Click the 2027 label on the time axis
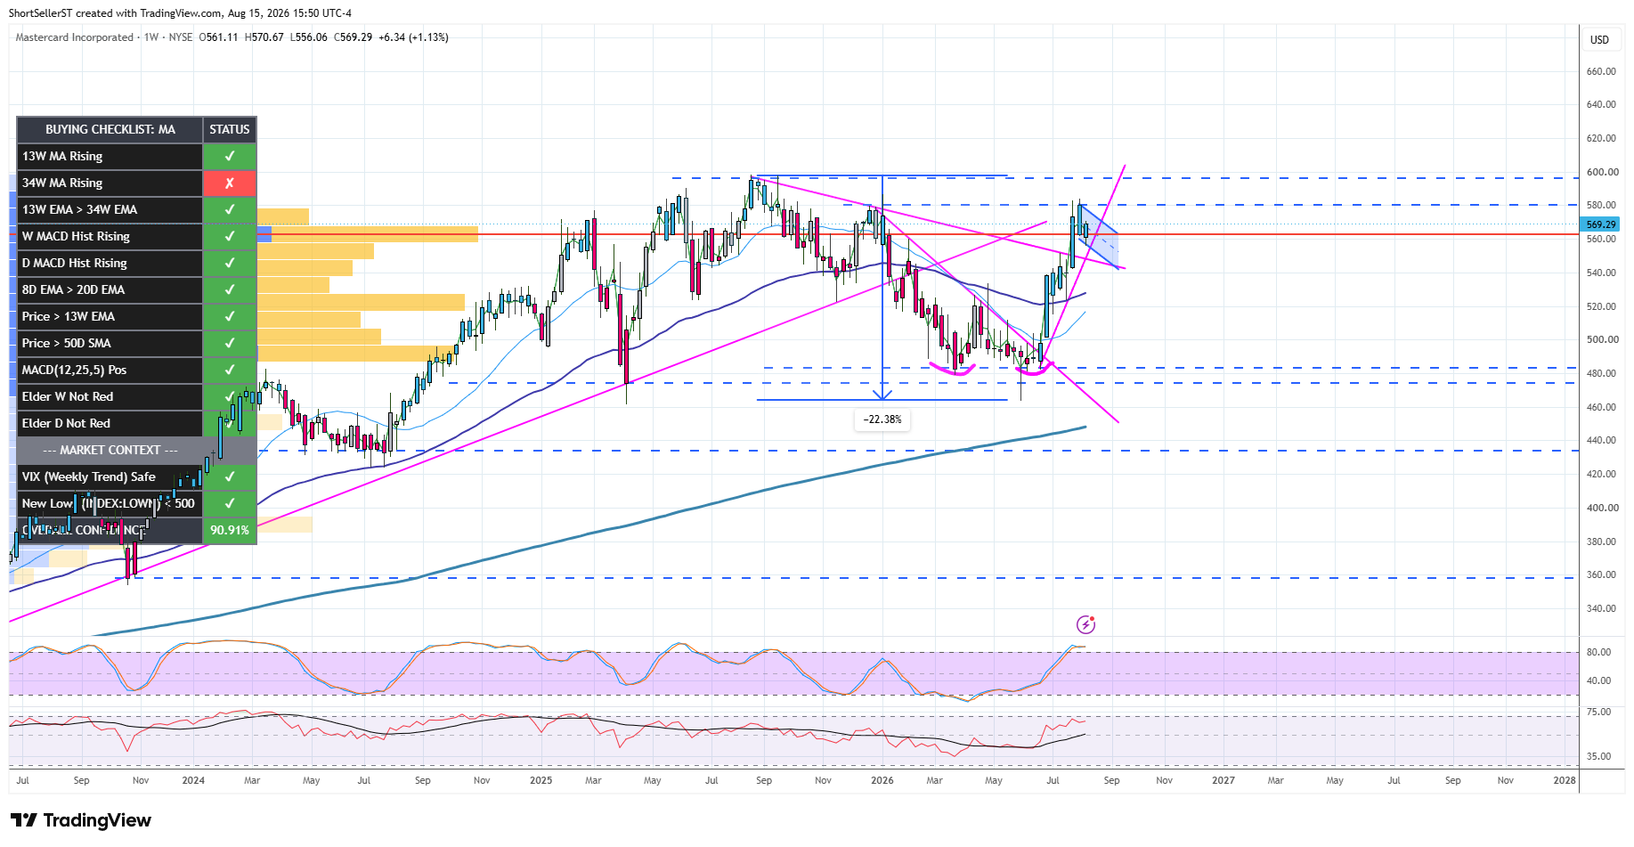Viewport: 1634px width, 847px height. (1223, 780)
